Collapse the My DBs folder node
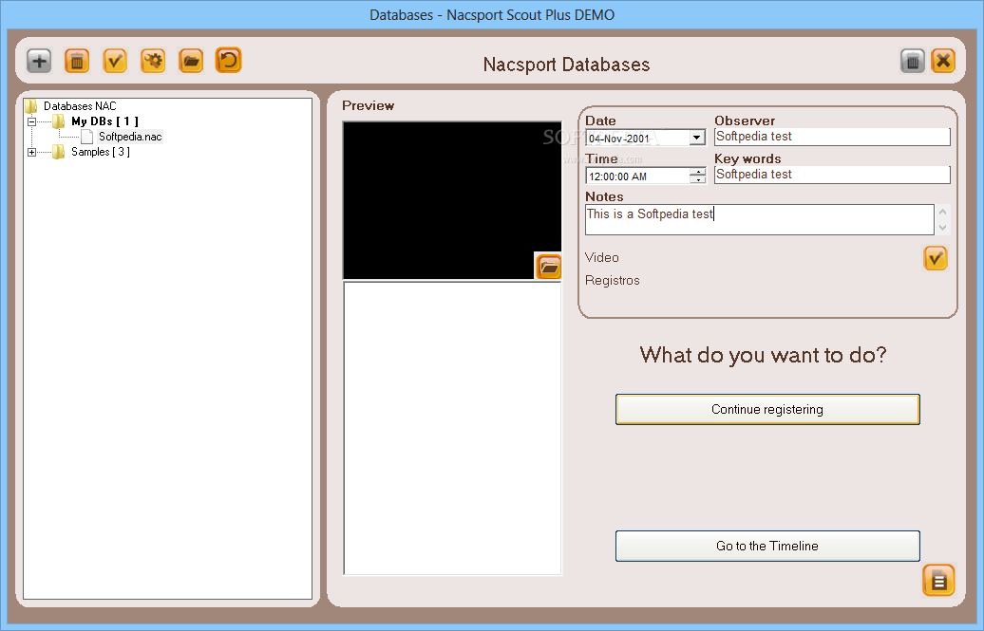Image resolution: width=984 pixels, height=631 pixels. pos(32,121)
